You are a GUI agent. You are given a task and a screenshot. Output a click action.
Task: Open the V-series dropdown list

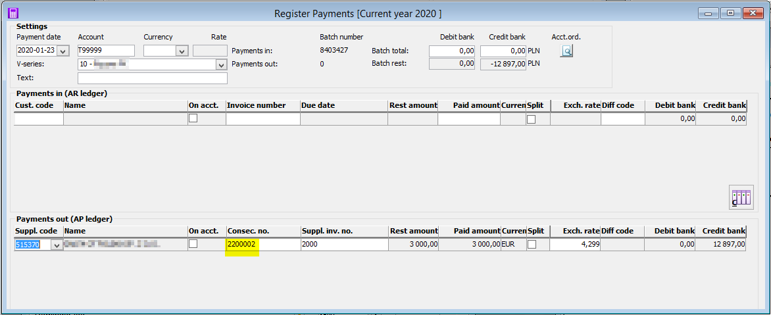(x=221, y=64)
